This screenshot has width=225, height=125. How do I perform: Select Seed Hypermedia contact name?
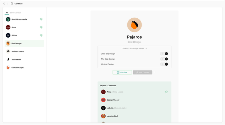click(x=19, y=19)
